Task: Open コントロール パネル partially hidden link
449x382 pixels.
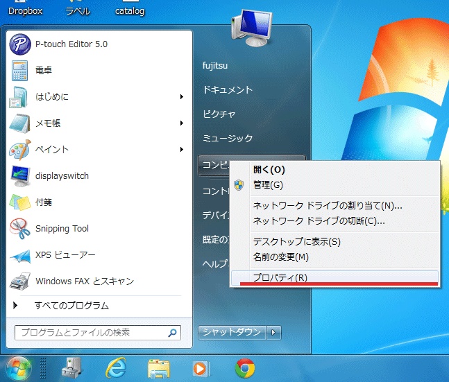Action: point(216,191)
